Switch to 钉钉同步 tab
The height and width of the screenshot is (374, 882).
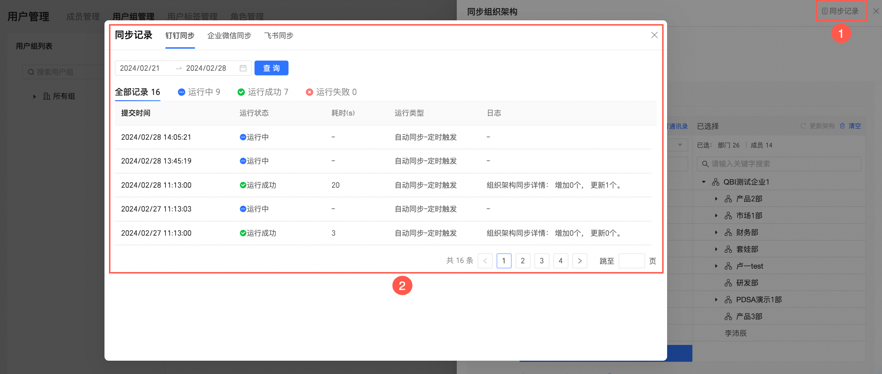180,35
